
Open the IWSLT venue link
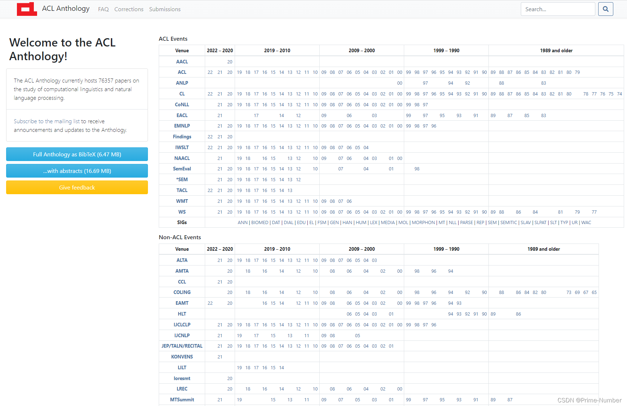[x=182, y=147]
